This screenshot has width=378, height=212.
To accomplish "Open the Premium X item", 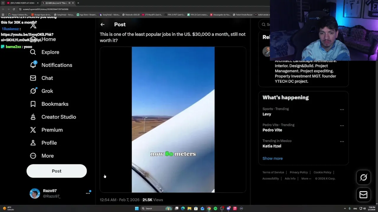I will coord(46,130).
